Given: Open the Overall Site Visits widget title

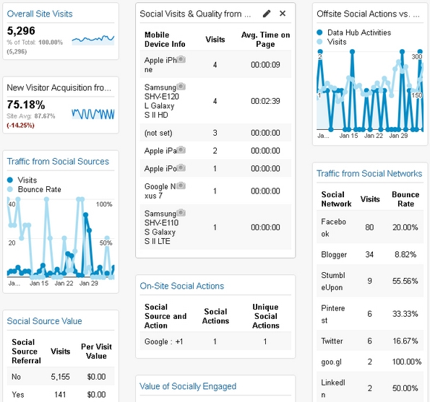Looking at the screenshot, I should click(x=40, y=14).
